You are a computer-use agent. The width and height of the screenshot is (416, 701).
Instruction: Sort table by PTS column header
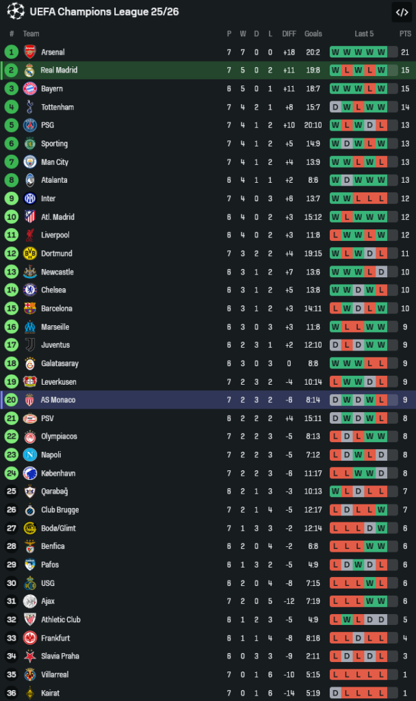pyautogui.click(x=405, y=34)
